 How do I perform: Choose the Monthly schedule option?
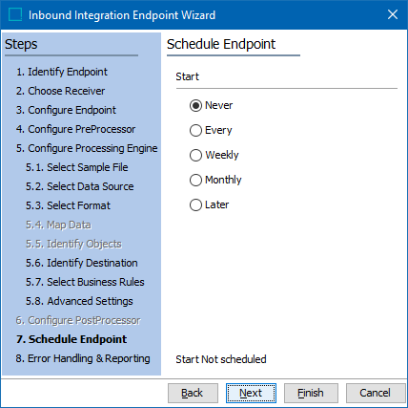click(215, 180)
